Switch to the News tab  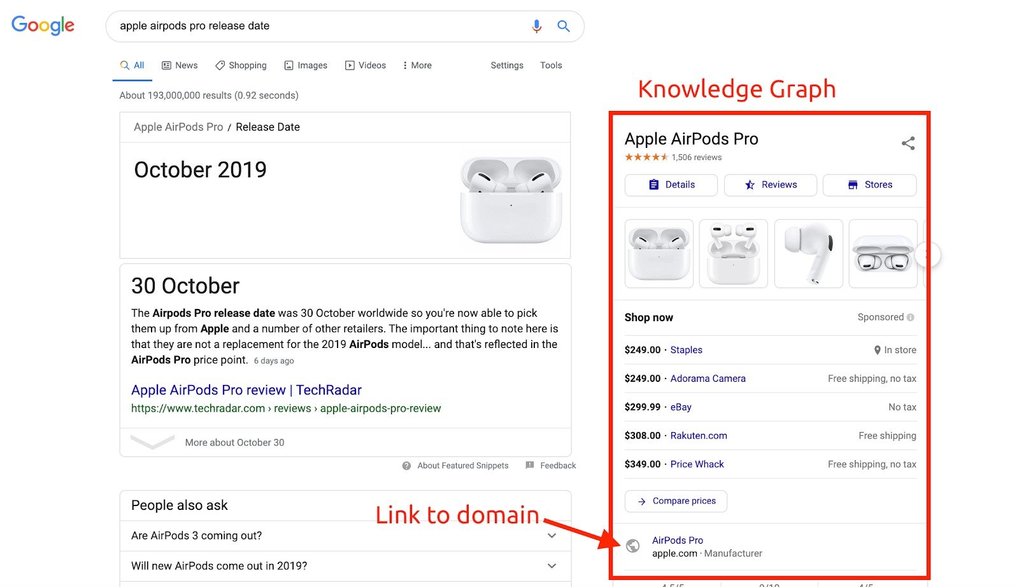click(x=180, y=65)
